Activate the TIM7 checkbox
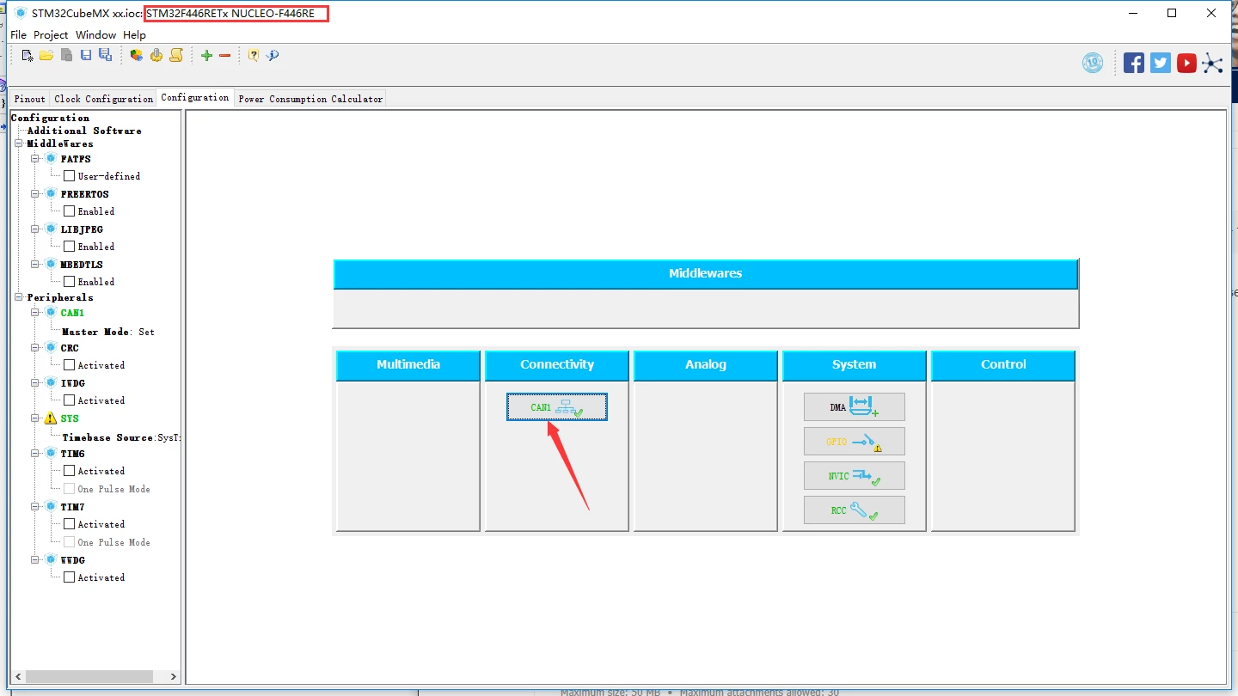1238x696 pixels. point(70,524)
